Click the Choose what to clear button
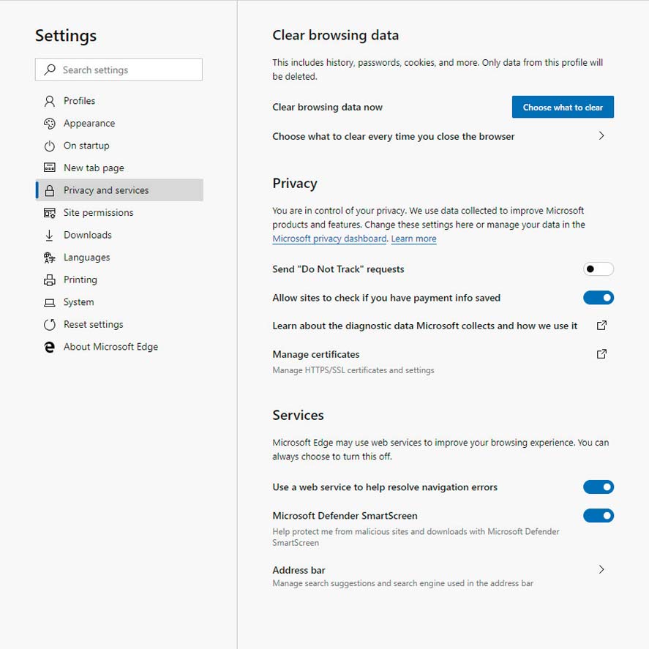The width and height of the screenshot is (649, 649). pos(563,108)
